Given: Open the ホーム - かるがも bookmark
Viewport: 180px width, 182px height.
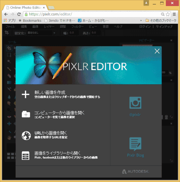Looking at the screenshot, I should [93, 20].
